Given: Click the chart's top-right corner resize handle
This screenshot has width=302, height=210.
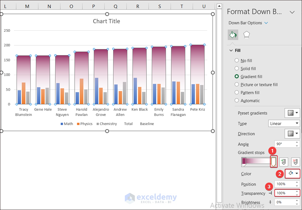Looking at the screenshot, I should pyautogui.click(x=213, y=14).
